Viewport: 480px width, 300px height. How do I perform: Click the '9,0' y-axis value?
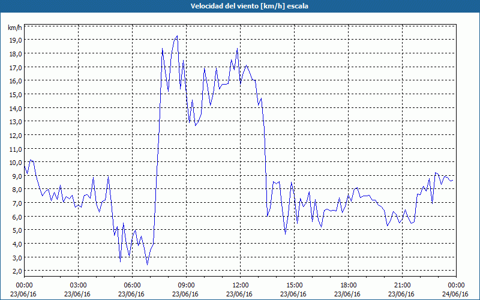(x=17, y=176)
